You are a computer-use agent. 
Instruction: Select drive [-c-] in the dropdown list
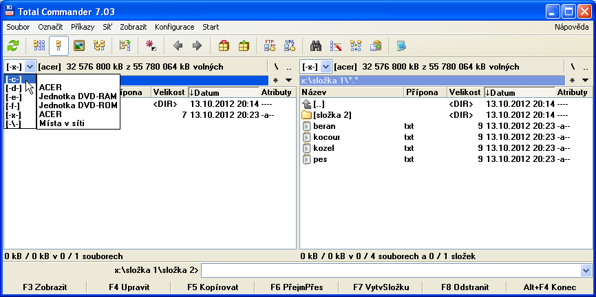14,79
